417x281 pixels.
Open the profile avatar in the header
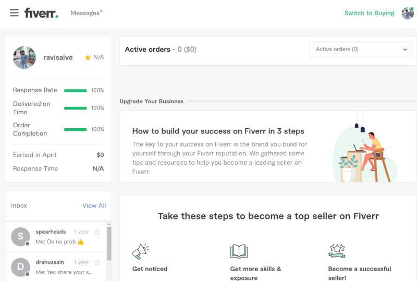coord(408,13)
